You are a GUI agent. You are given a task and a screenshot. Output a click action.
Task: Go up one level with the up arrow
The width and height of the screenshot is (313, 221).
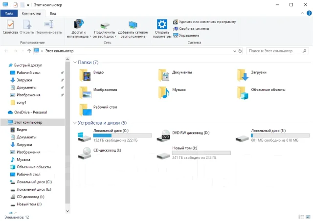coord(29,51)
